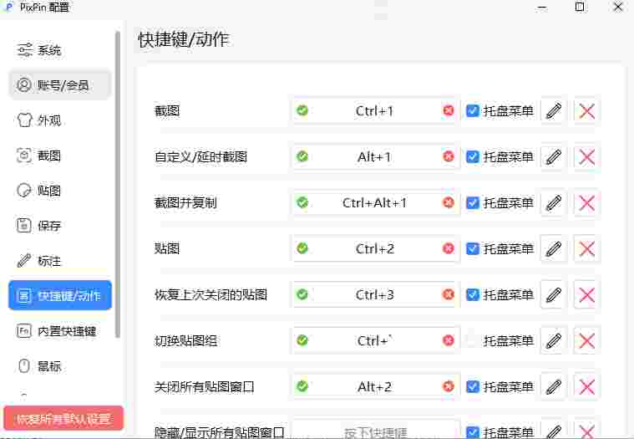Click red X delete icon for 恢复上次关闭的贴图
Screen dimensions: 634x439
point(586,294)
